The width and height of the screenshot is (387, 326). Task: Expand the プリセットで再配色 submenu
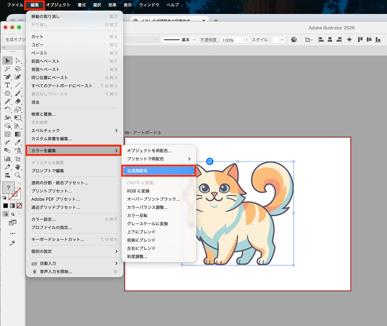coord(159,159)
